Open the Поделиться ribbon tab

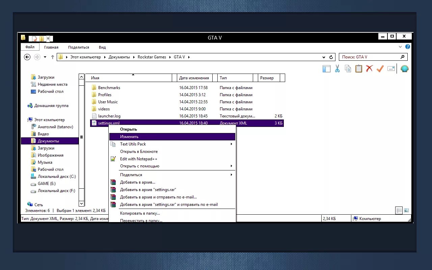(79, 47)
